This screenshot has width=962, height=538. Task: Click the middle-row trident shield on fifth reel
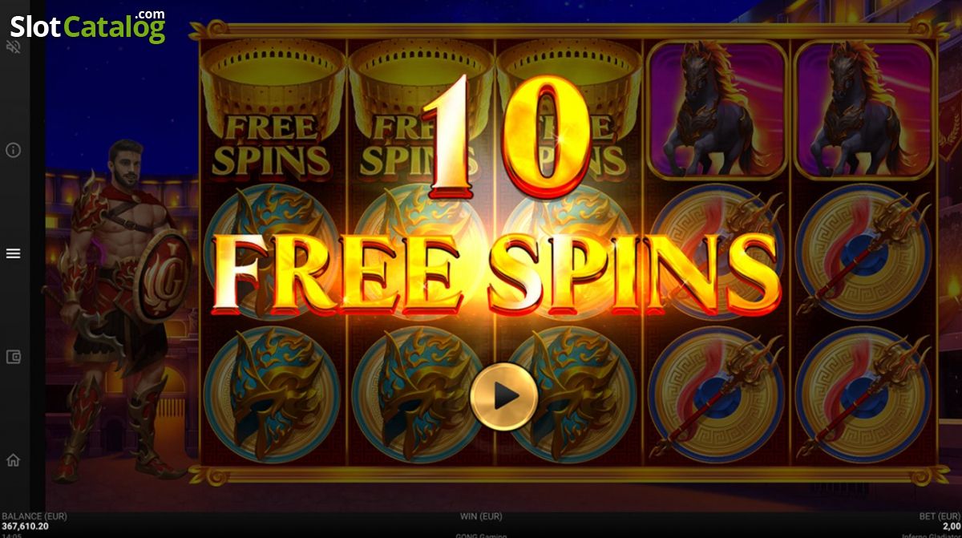coord(864,253)
